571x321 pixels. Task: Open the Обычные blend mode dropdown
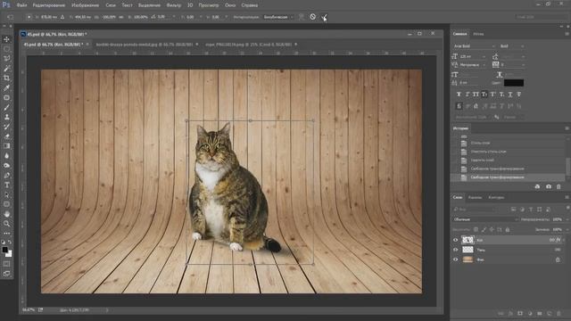[x=485, y=219]
